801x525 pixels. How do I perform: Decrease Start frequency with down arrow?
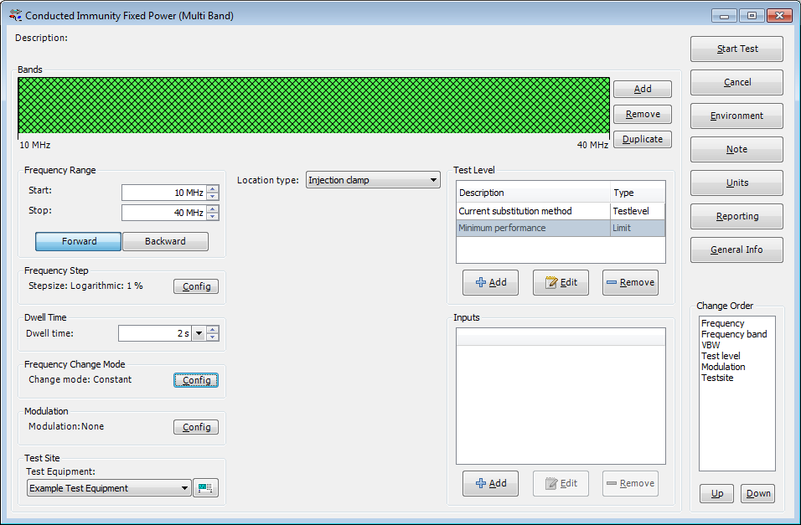(x=213, y=197)
